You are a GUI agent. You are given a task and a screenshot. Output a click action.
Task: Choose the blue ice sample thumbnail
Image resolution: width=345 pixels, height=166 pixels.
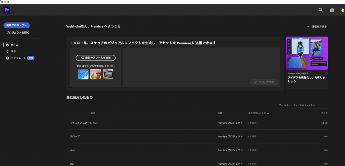click(x=83, y=74)
